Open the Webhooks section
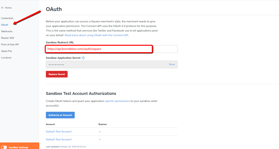Screen dimensions: 279x149 click(7, 32)
